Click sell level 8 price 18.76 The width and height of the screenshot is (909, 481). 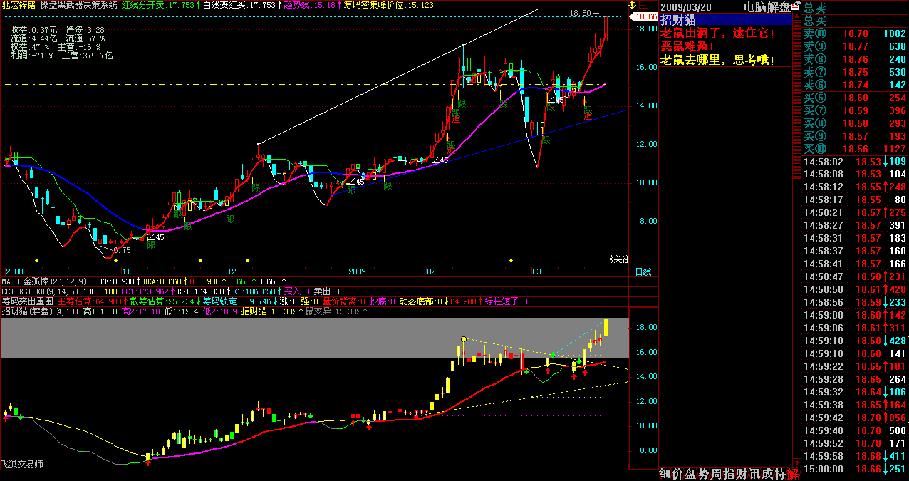click(x=856, y=59)
